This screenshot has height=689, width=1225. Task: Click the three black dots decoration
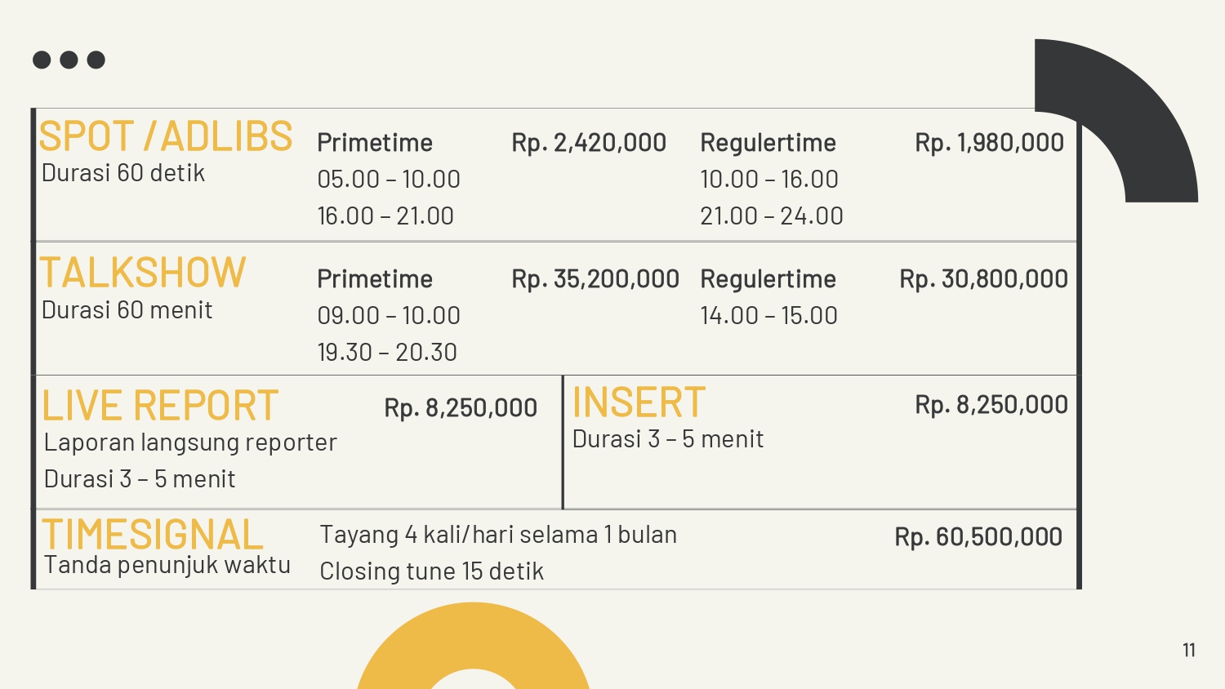pos(69,60)
